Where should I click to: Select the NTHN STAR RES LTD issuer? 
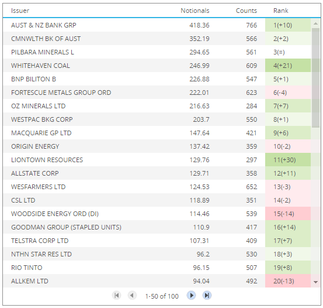click(41, 254)
